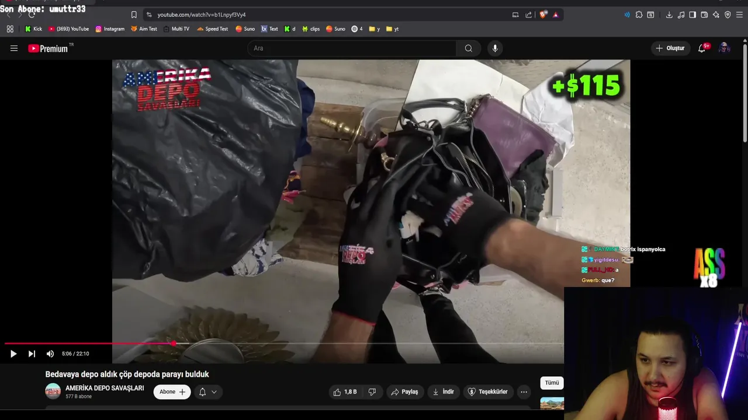View site information icon beside URL
The image size is (748, 420).
point(149,15)
